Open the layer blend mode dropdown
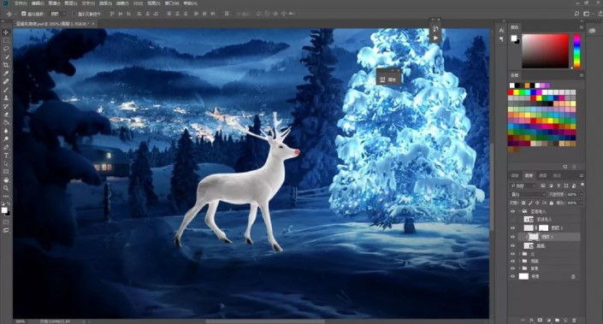603x324 pixels. tap(527, 194)
